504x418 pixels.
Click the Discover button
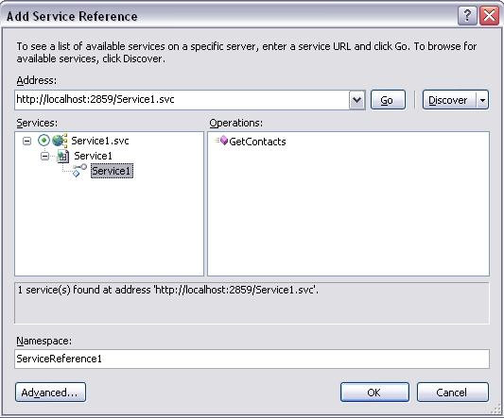(449, 100)
